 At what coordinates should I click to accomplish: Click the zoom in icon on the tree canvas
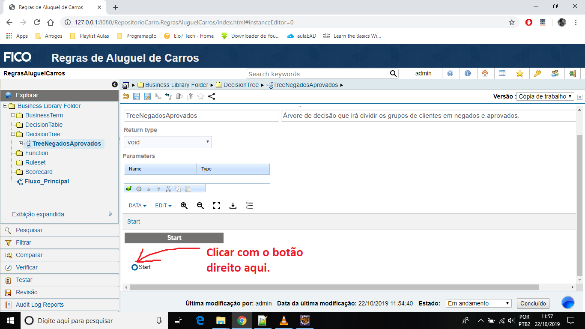click(x=184, y=206)
